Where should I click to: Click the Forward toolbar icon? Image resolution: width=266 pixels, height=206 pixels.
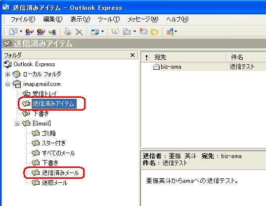pos(52,32)
